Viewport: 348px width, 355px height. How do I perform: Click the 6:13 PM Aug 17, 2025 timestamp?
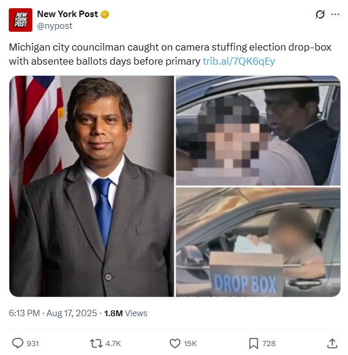click(x=53, y=313)
